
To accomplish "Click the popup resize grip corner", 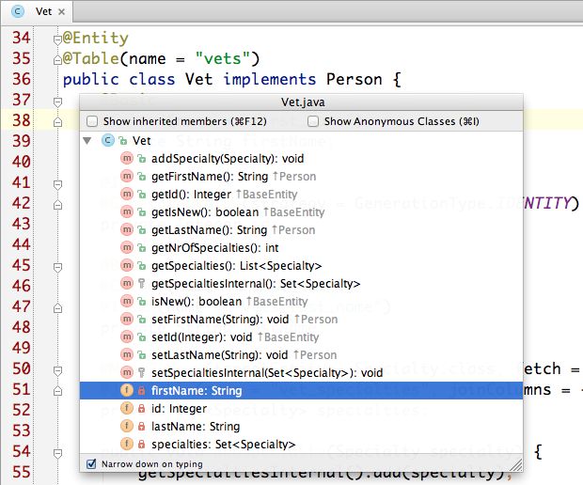I will [x=516, y=465].
